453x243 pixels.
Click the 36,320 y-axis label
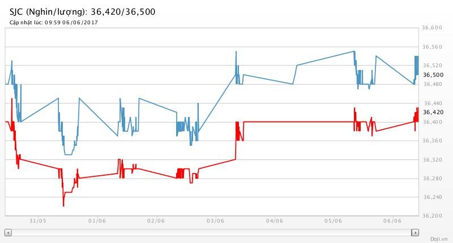(x=433, y=160)
